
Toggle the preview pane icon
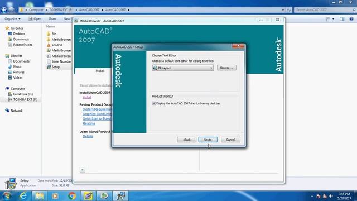point(342,19)
